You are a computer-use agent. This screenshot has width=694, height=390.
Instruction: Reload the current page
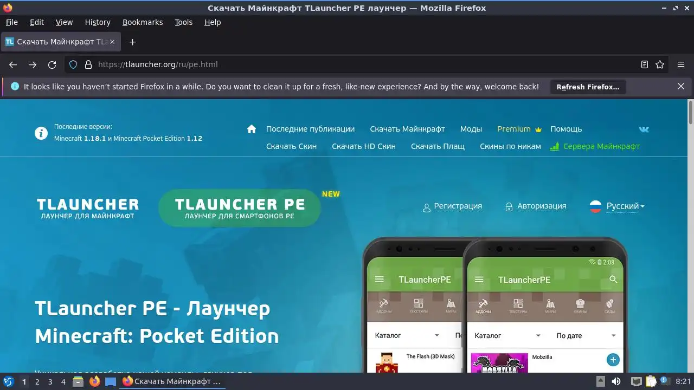pyautogui.click(x=52, y=64)
